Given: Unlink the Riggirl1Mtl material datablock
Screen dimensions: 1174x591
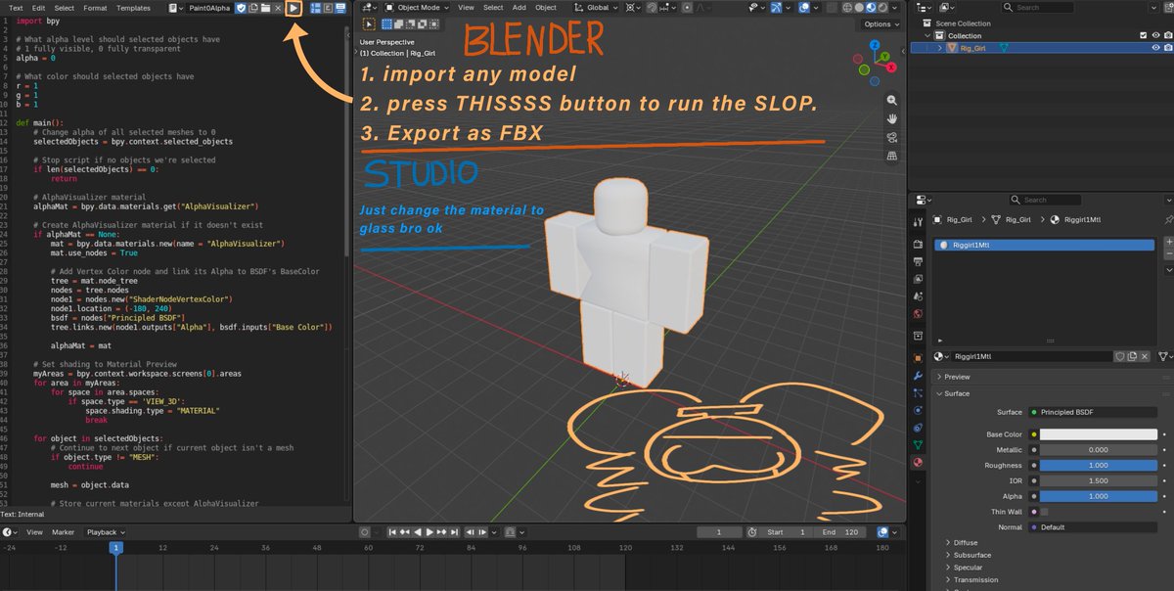Looking at the screenshot, I should [1145, 357].
